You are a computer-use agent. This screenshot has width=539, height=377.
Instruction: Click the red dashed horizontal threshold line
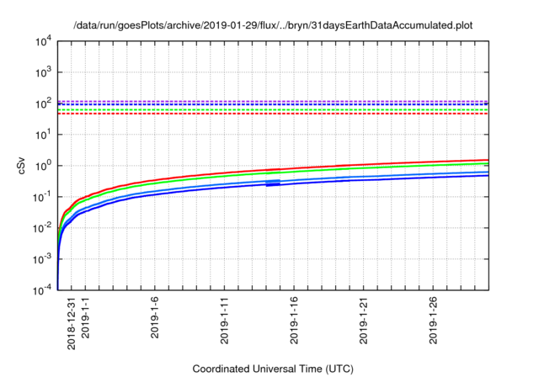(253, 114)
